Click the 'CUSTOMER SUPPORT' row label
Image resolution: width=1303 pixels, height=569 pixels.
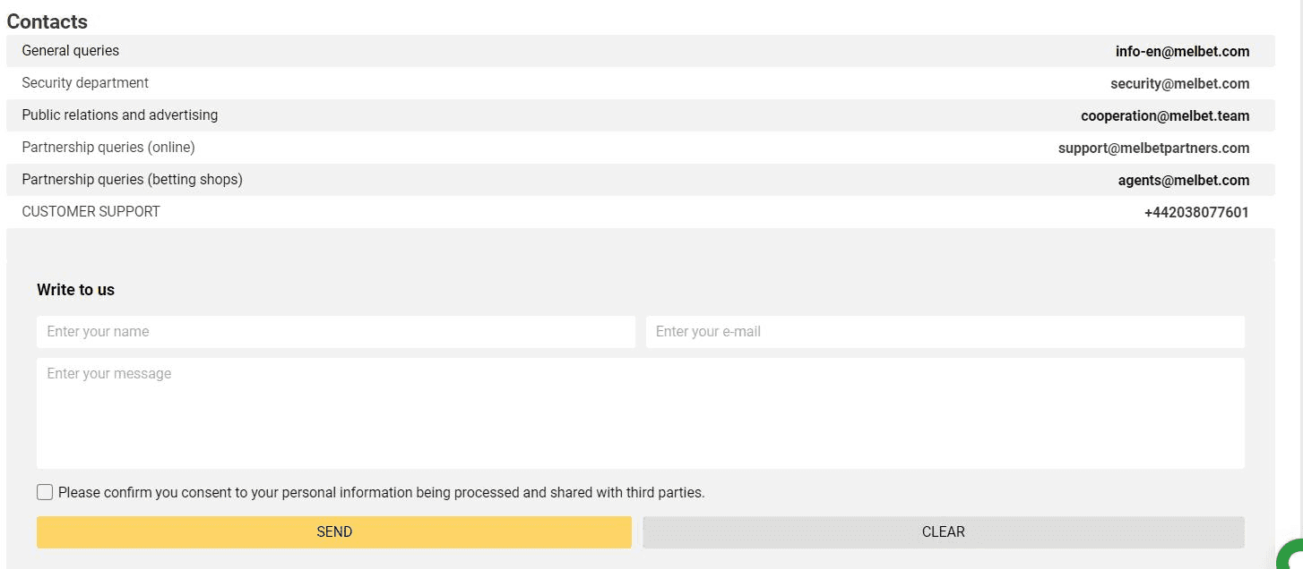(x=91, y=212)
